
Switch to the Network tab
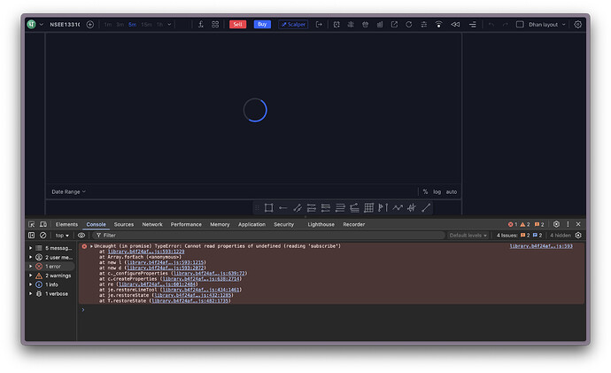point(152,224)
